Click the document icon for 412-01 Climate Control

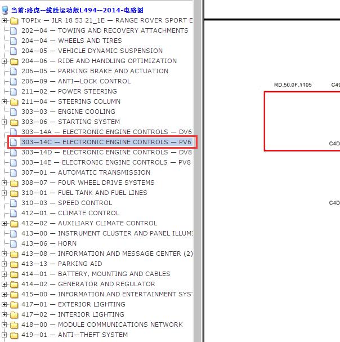14,214
